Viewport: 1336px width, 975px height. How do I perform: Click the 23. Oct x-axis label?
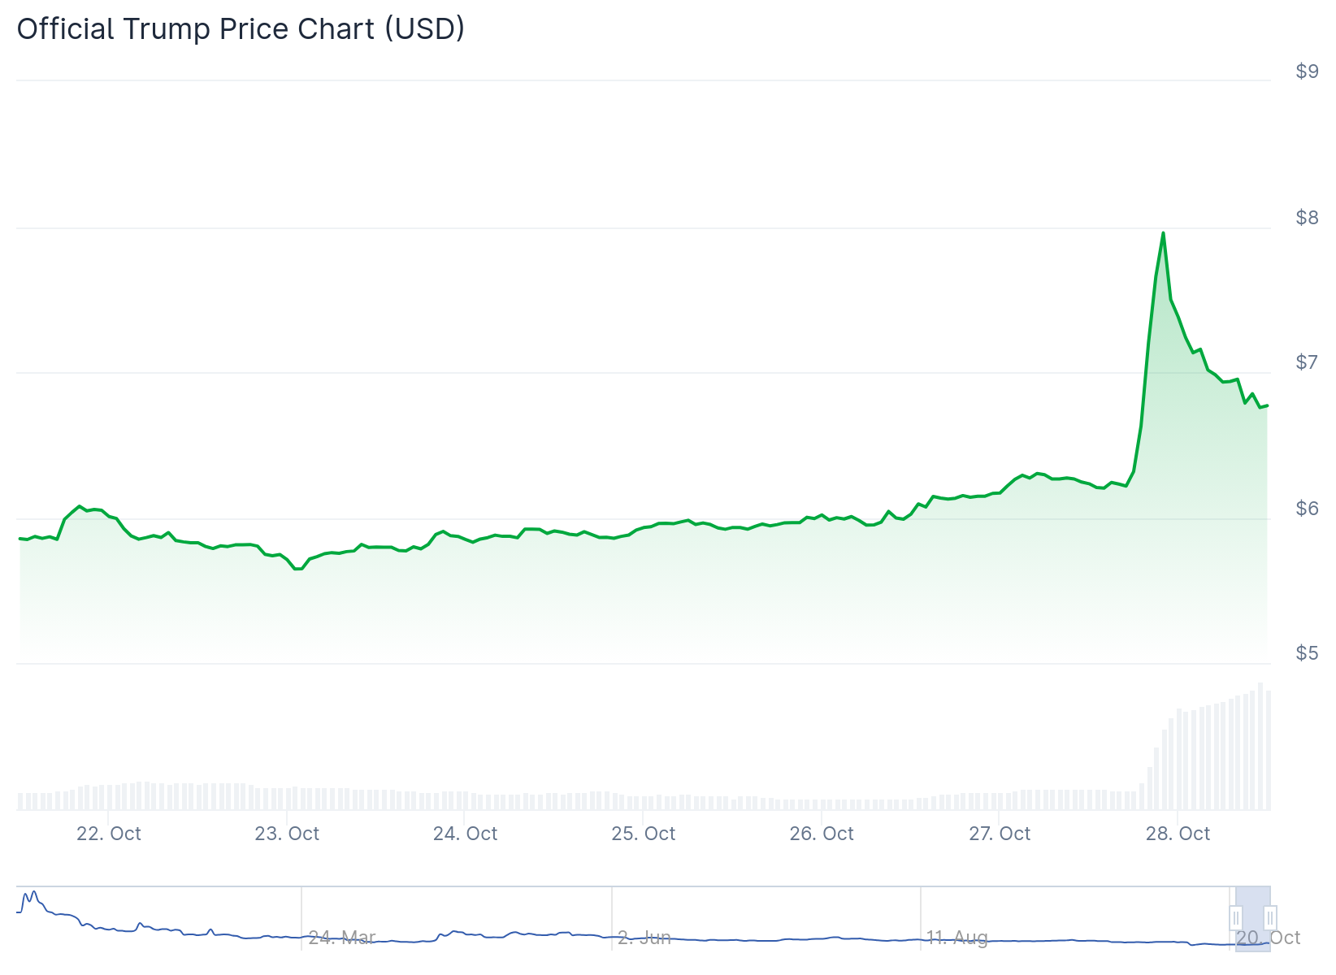[287, 834]
